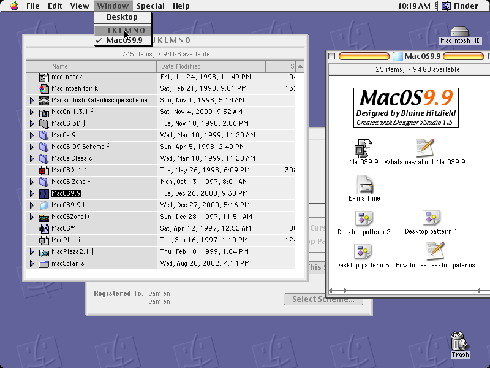Click the MacPlaza2.1 ƒ folder icon
This screenshot has width=490, height=368.
(43, 251)
